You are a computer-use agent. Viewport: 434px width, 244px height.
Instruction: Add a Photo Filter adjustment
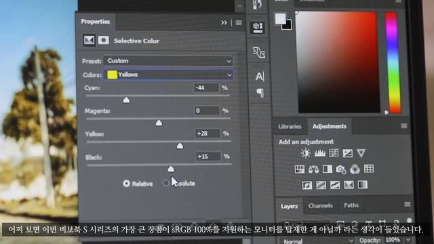tap(341, 169)
